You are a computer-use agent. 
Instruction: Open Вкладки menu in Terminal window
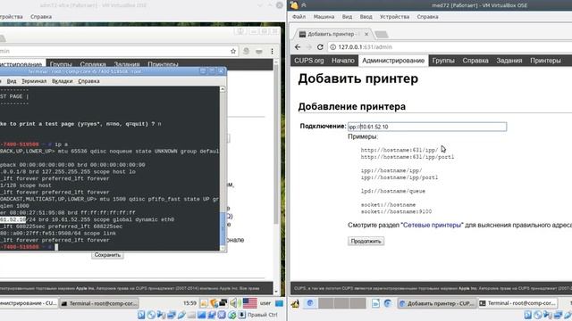tap(62, 81)
